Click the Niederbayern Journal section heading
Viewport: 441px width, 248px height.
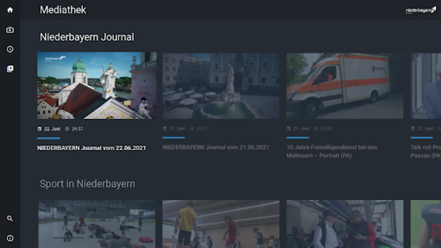point(87,37)
